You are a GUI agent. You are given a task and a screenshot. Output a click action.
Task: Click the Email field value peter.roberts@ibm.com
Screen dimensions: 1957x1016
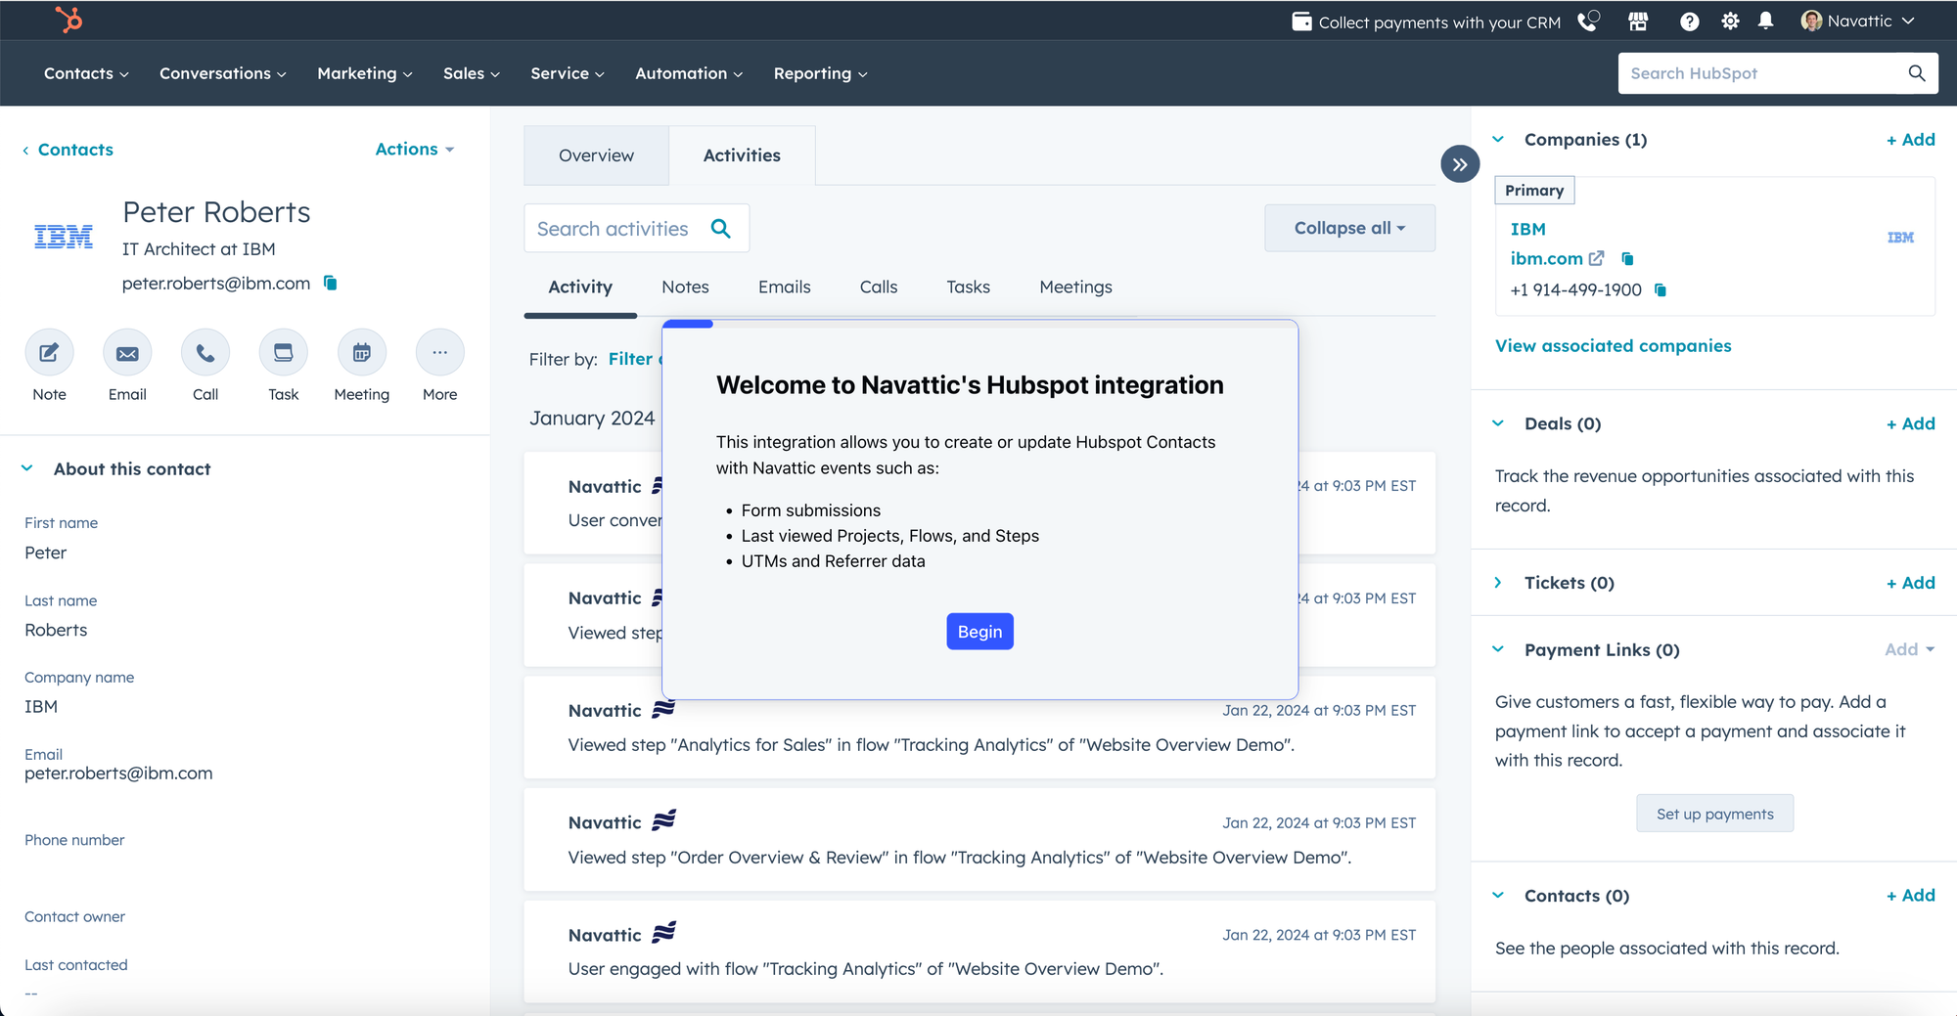coord(118,773)
